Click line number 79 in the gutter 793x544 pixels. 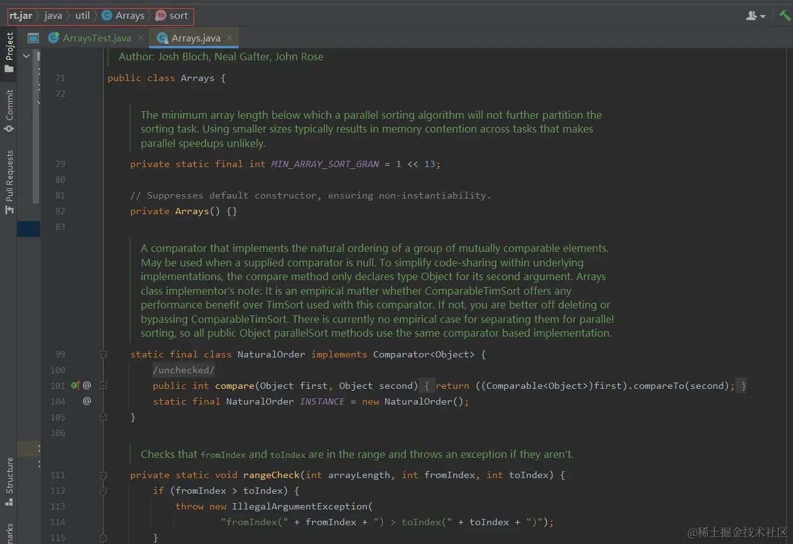tap(60, 164)
